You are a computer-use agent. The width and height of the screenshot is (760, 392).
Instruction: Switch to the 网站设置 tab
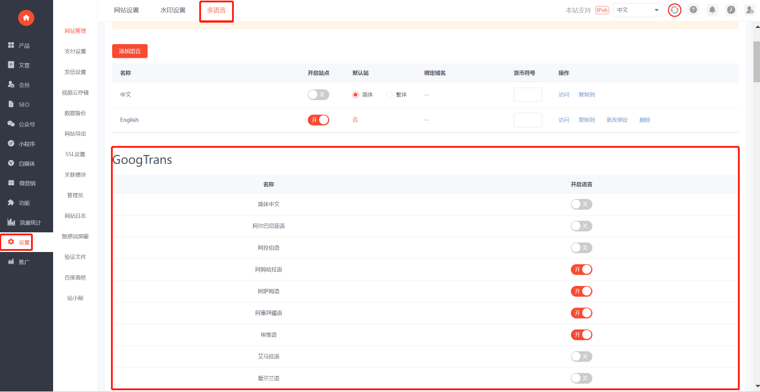pos(126,10)
